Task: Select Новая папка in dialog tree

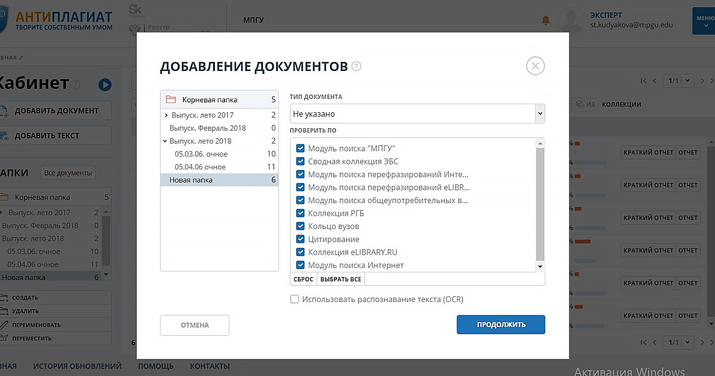Action: [220, 180]
